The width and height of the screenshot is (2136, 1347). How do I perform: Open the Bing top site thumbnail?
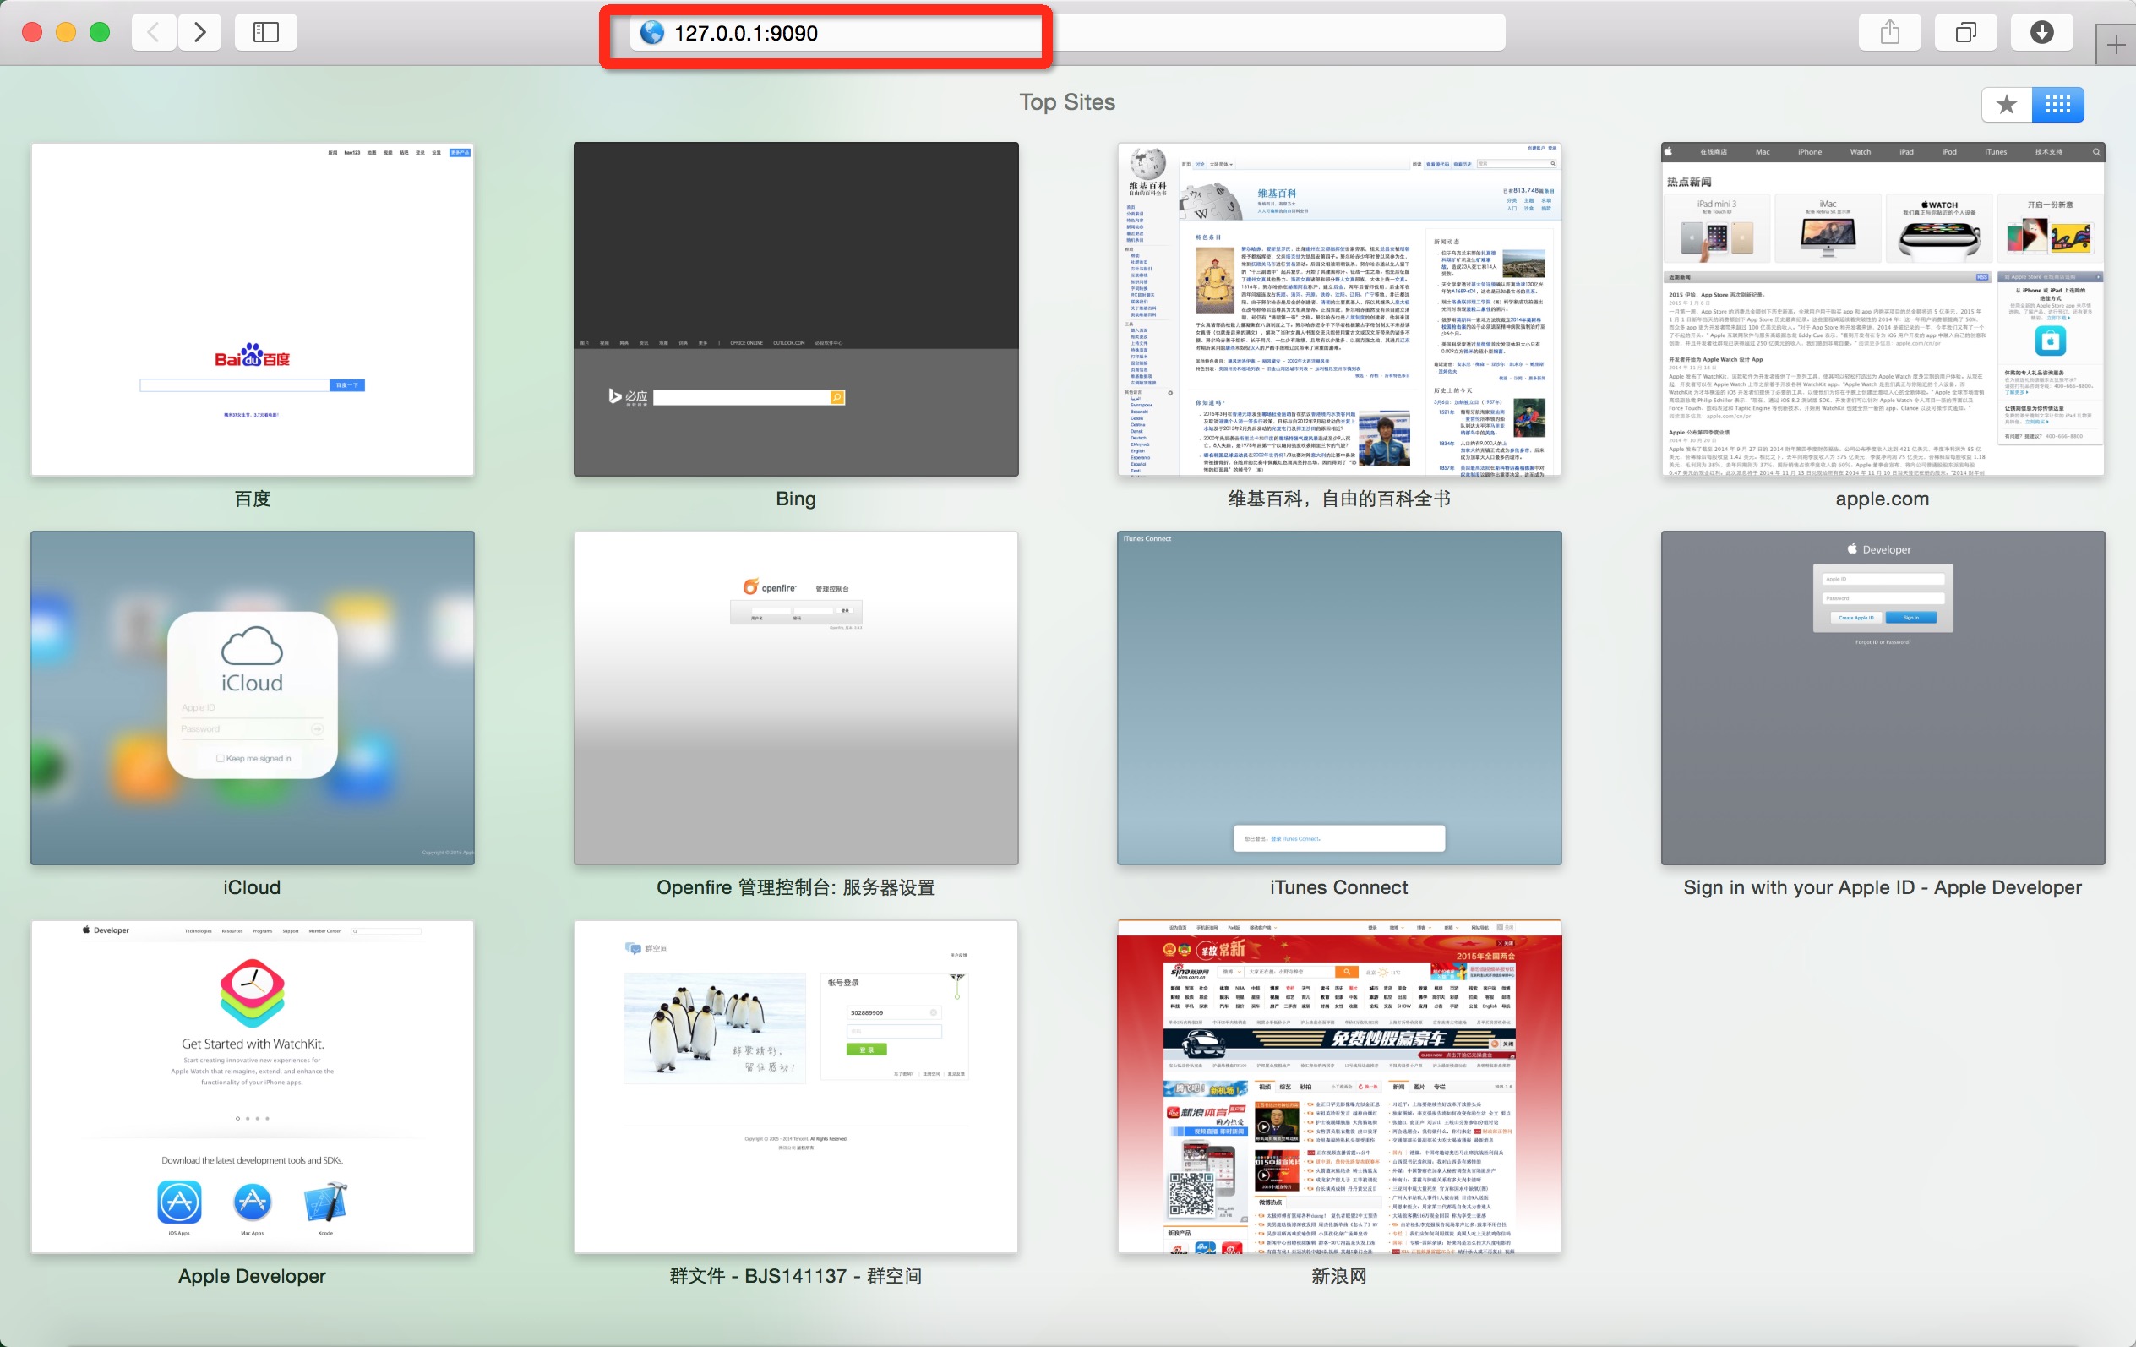click(796, 308)
